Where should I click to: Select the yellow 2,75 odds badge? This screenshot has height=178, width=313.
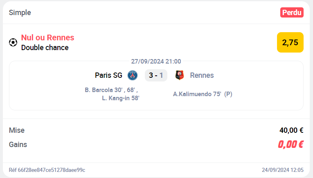click(290, 42)
